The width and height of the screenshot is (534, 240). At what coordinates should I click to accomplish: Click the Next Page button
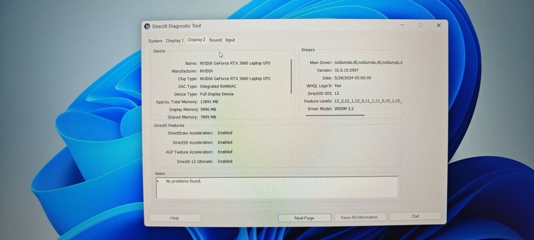[304, 218]
